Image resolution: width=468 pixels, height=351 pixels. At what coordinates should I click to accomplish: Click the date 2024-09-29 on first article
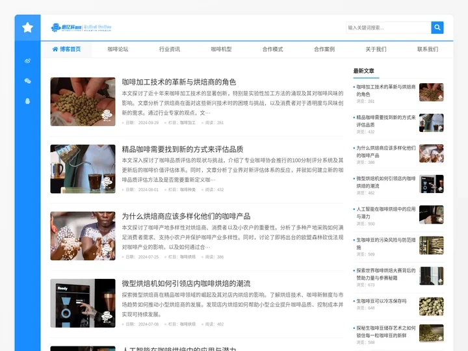tap(148, 123)
